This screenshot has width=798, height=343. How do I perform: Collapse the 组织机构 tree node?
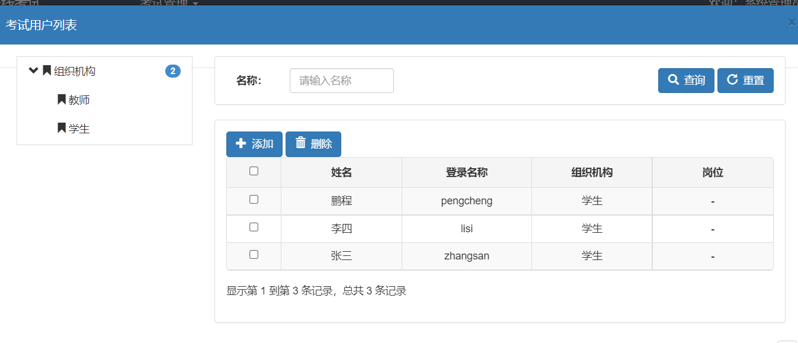(x=33, y=70)
